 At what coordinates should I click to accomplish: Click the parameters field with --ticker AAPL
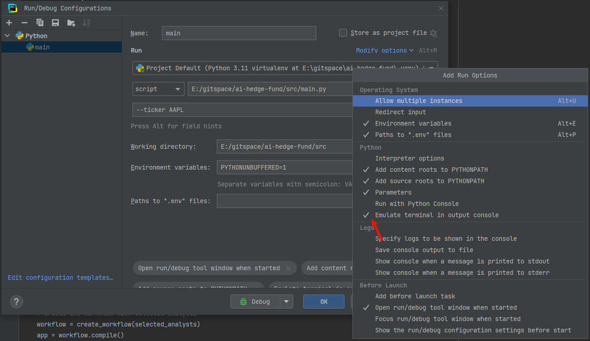pos(243,110)
